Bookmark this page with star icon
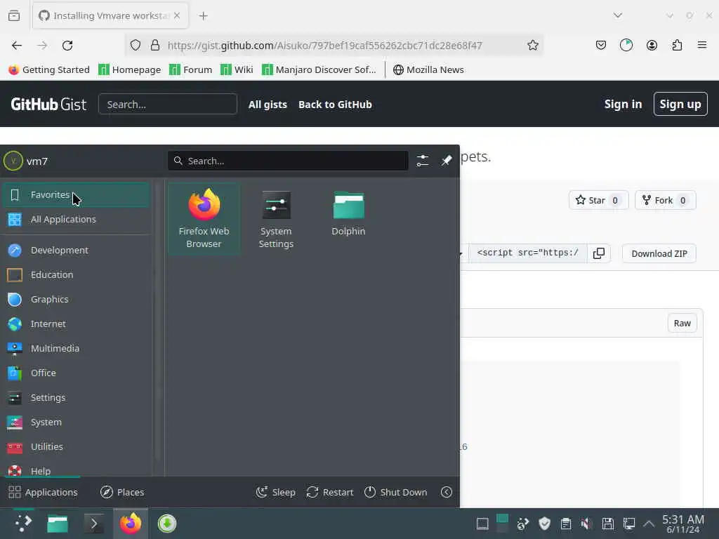Viewport: 719px width, 539px height. pyautogui.click(x=532, y=46)
